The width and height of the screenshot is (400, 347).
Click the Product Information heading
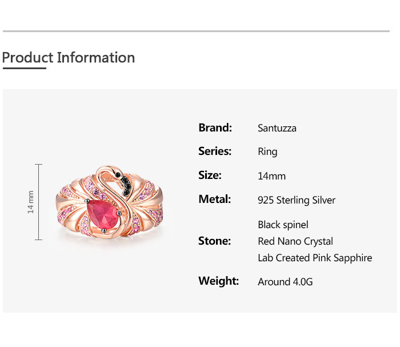coord(69,58)
